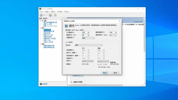The image size is (178, 100).
Task: Open the 编辑(E) menu
Action: click(47, 12)
